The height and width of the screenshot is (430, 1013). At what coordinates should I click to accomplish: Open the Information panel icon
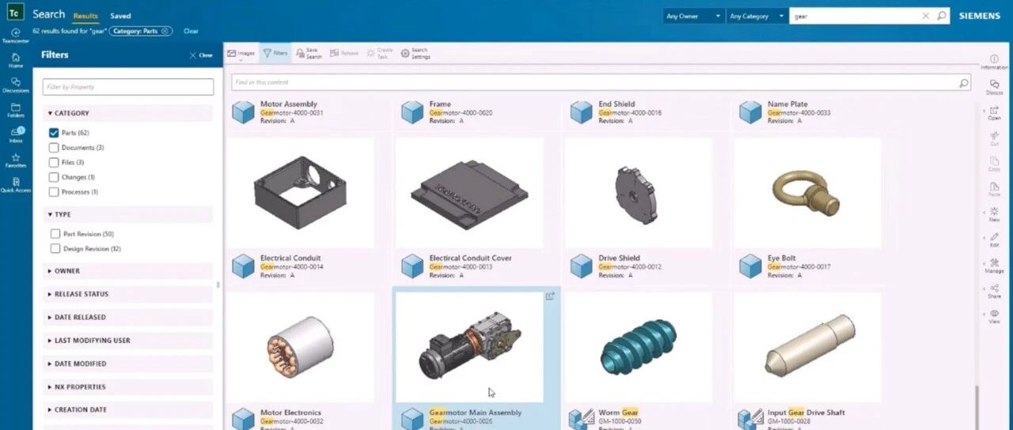[994, 62]
